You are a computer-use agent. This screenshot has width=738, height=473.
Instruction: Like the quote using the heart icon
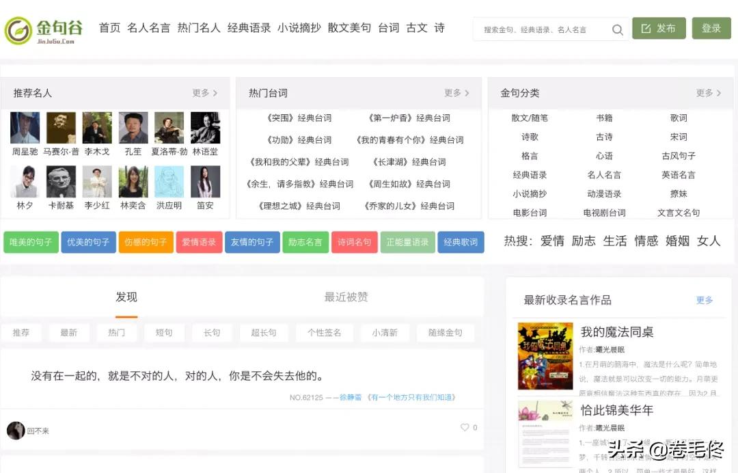click(464, 427)
